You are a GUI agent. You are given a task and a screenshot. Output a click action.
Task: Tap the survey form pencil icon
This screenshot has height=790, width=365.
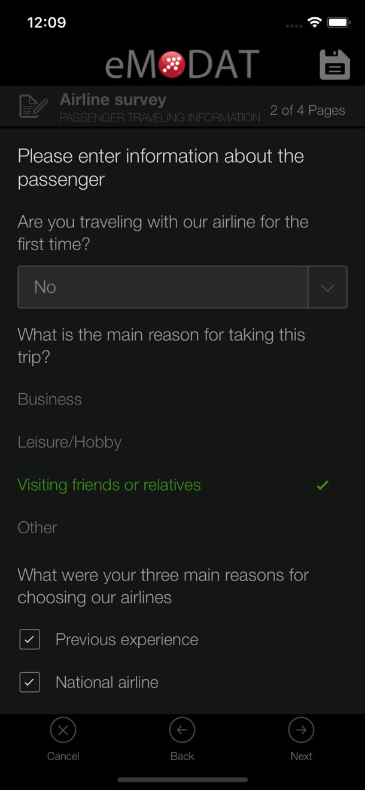pos(34,106)
